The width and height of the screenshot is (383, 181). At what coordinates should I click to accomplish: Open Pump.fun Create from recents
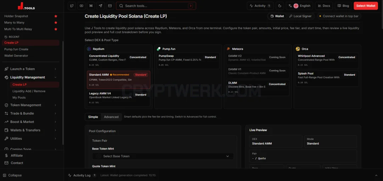pos(16,49)
